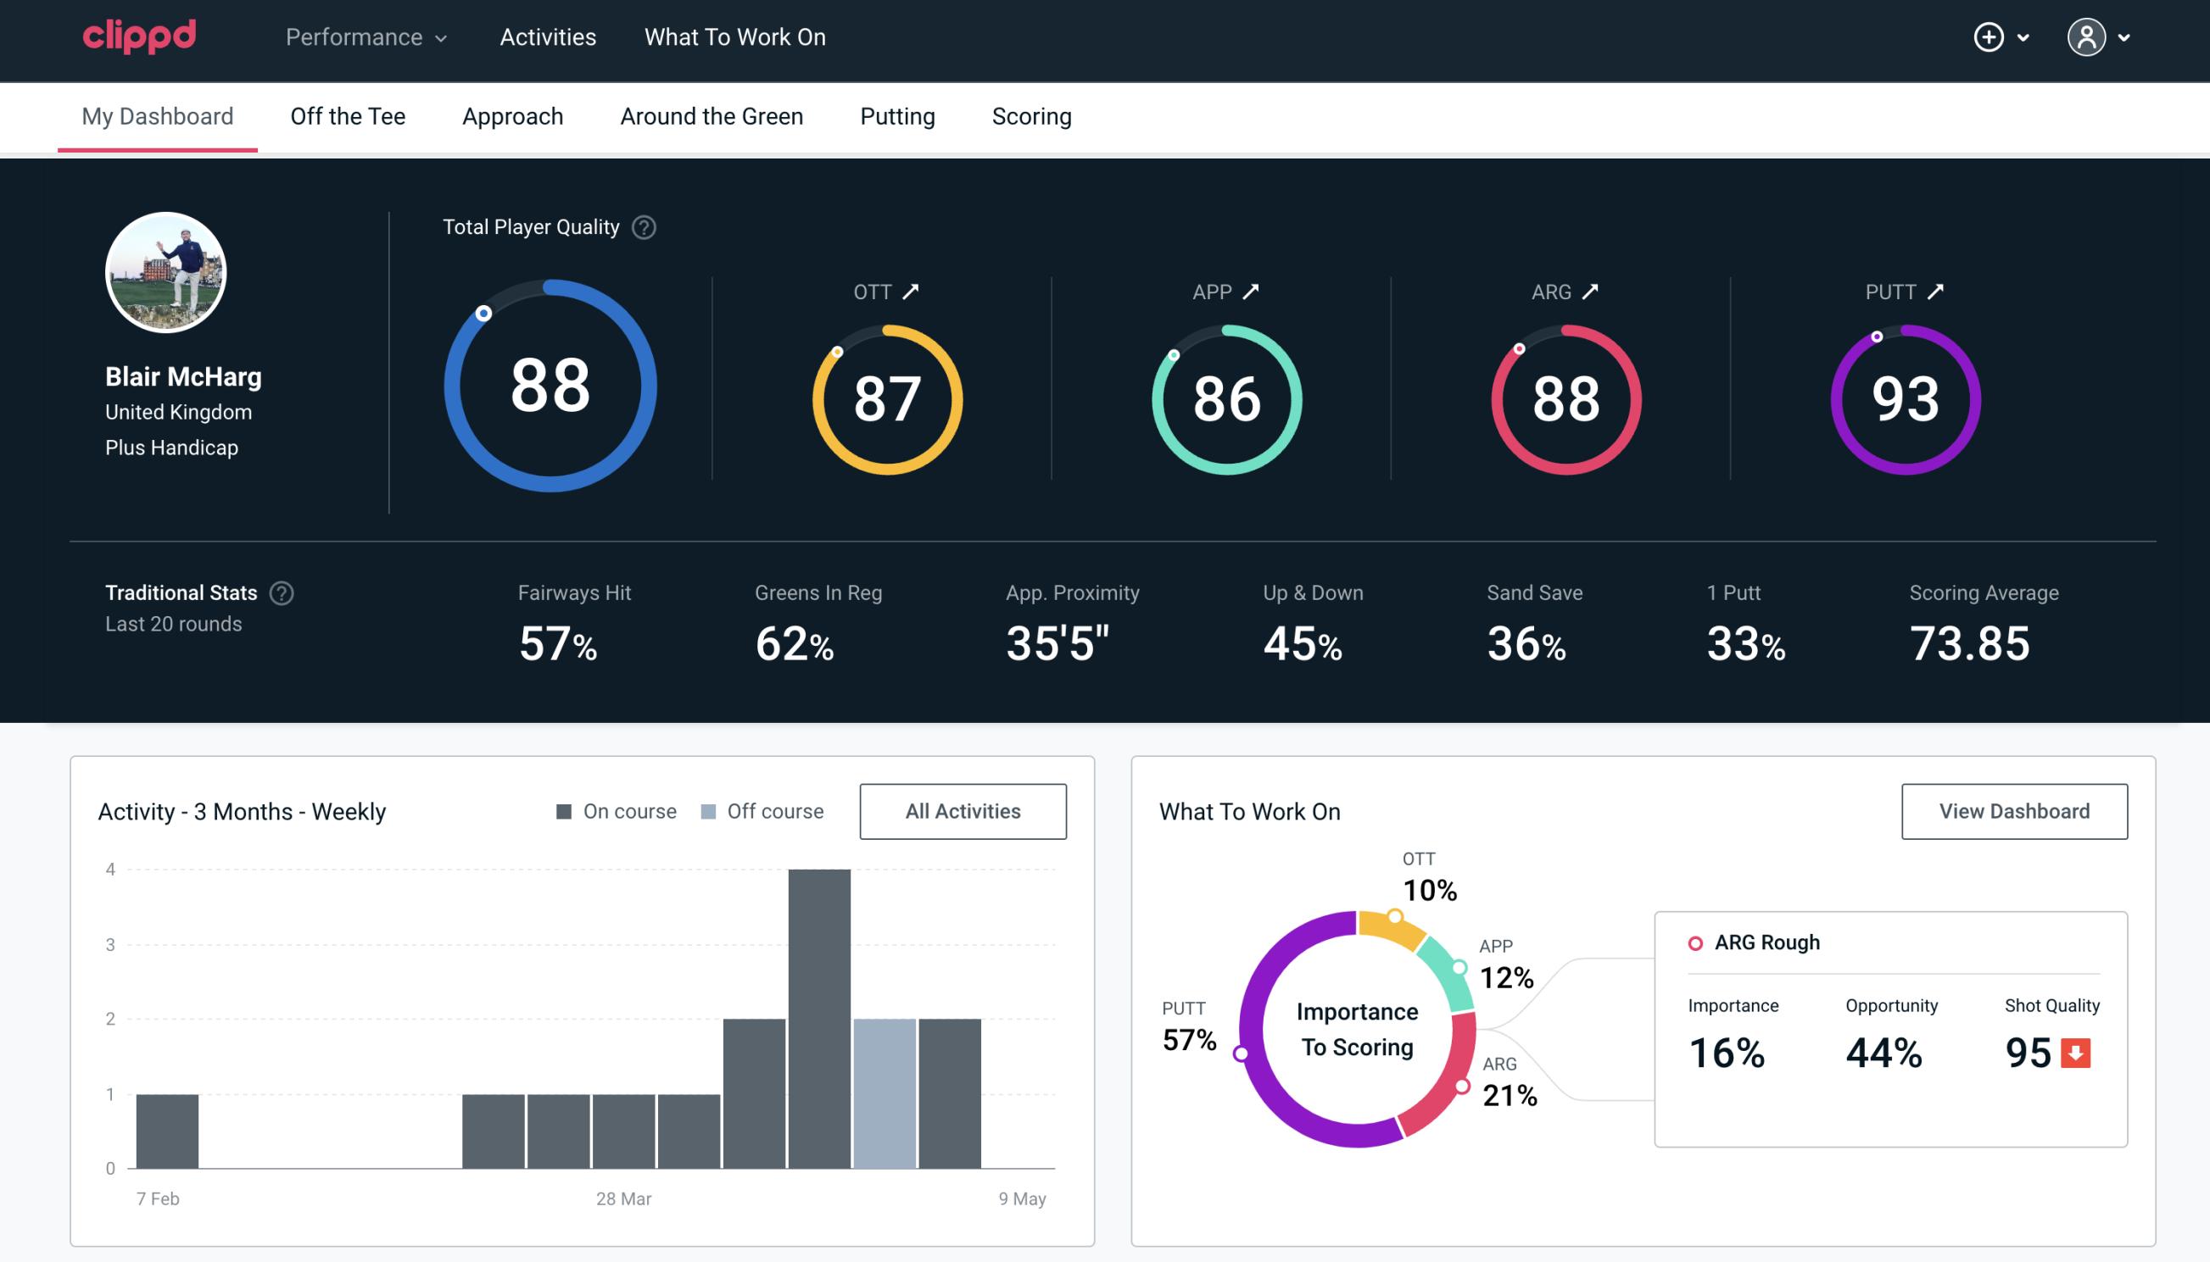The image size is (2210, 1262).
Task: Click the ARG Rough Shot Quality flag icon
Action: point(2076,1049)
